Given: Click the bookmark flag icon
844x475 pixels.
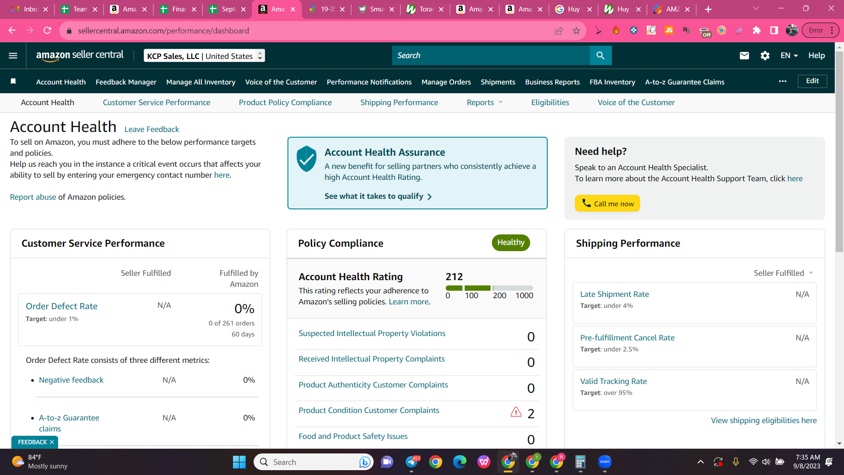Looking at the screenshot, I should pyautogui.click(x=13, y=81).
